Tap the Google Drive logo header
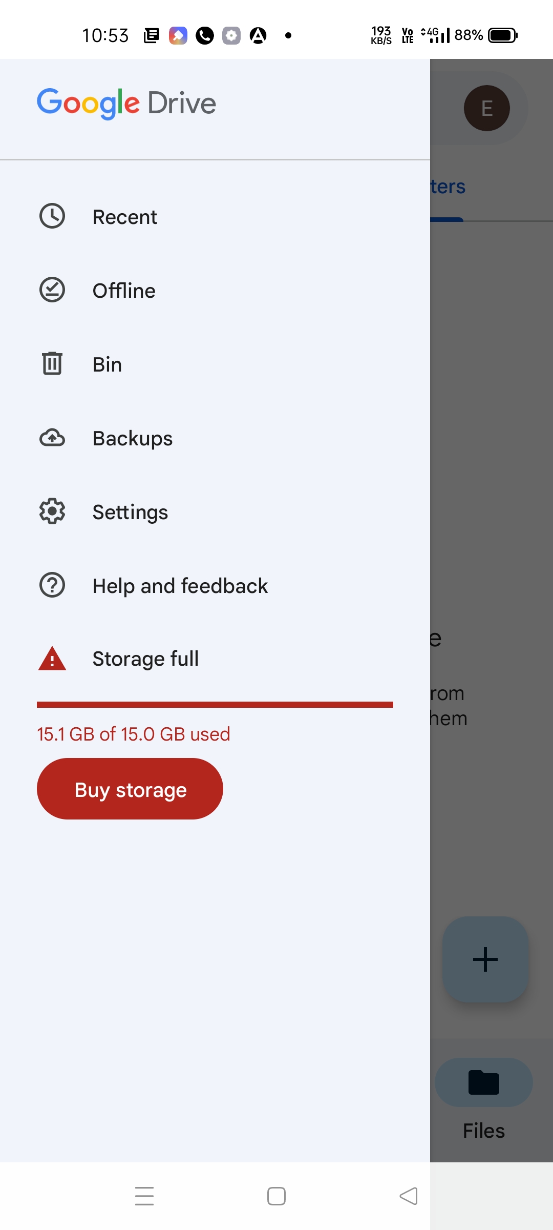Image resolution: width=553 pixels, height=1230 pixels. 126,104
